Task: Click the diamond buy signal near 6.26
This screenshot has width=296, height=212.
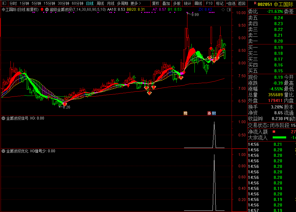Action: click(x=65, y=104)
